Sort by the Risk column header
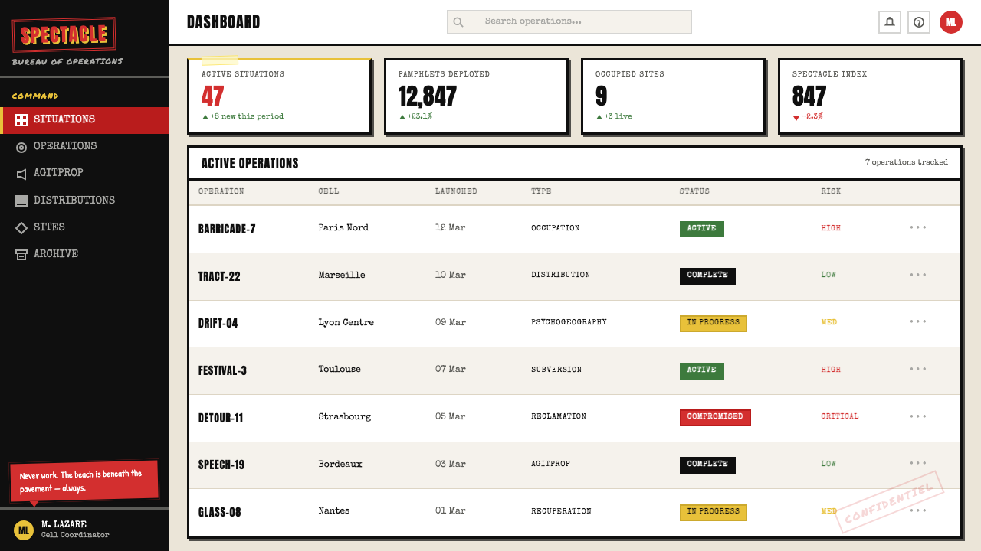 (831, 191)
